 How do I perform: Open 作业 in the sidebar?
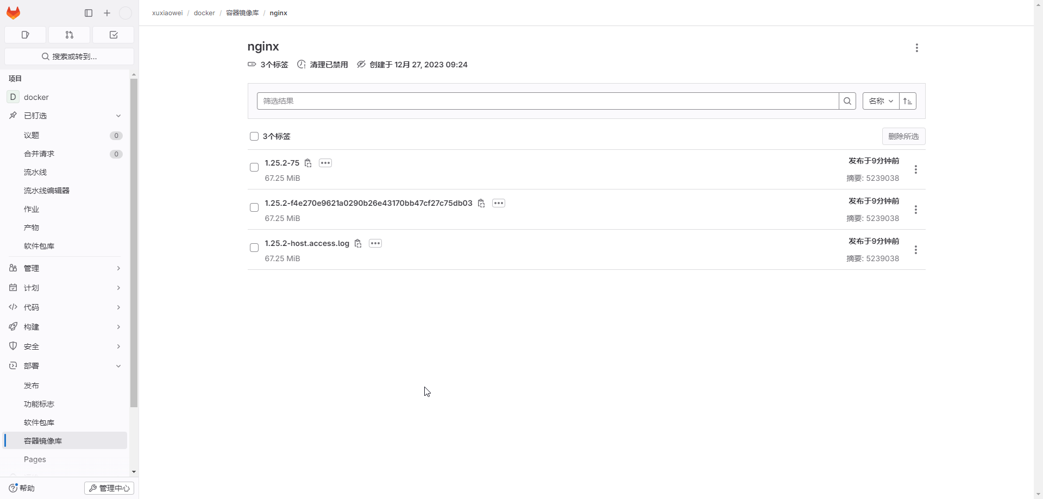65,209
